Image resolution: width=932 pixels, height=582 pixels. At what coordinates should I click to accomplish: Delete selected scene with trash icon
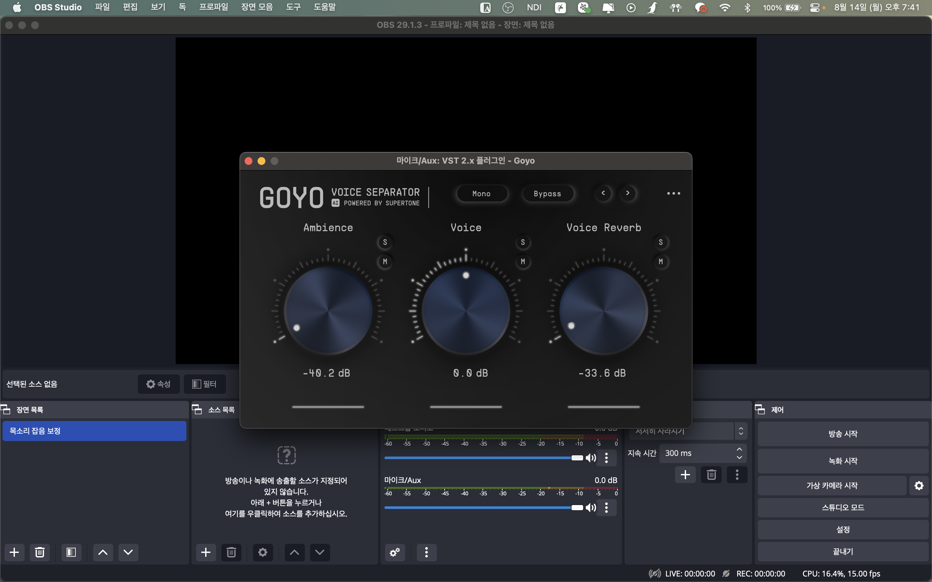pos(40,552)
